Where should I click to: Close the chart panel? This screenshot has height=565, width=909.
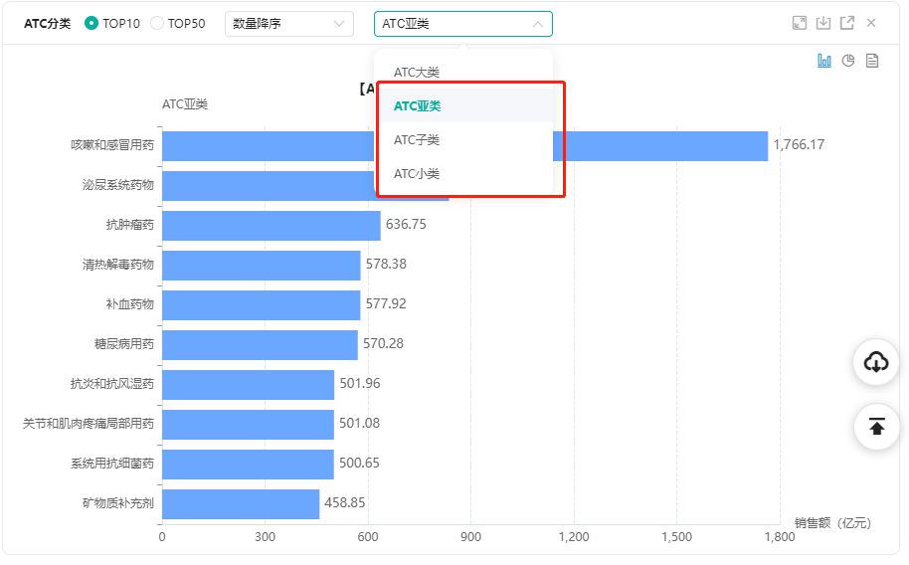pos(871,23)
